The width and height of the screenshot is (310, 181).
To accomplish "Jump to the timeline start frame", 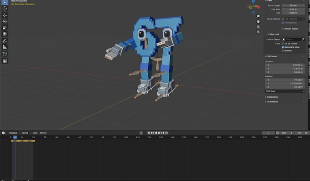I will 149,133.
